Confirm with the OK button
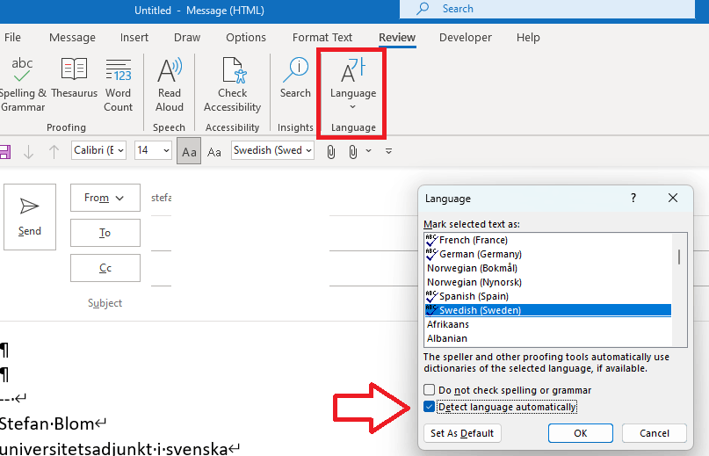The width and height of the screenshot is (709, 456). tap(581, 433)
